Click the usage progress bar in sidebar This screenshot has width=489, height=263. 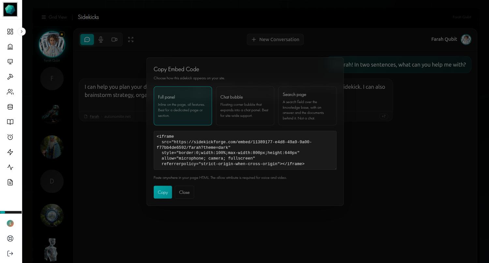[11, 212]
